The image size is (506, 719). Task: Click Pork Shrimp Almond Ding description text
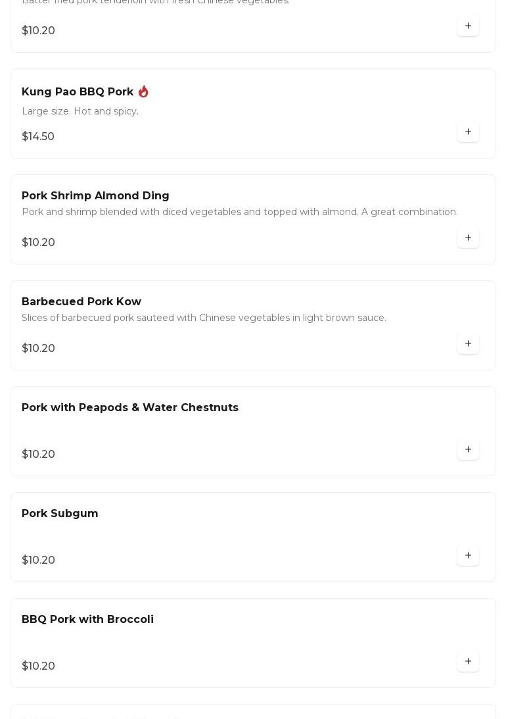point(240,212)
